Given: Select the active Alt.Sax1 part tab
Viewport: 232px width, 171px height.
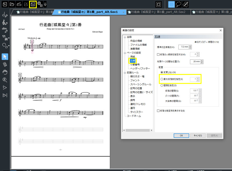Looking at the screenshot, I should point(89,12).
